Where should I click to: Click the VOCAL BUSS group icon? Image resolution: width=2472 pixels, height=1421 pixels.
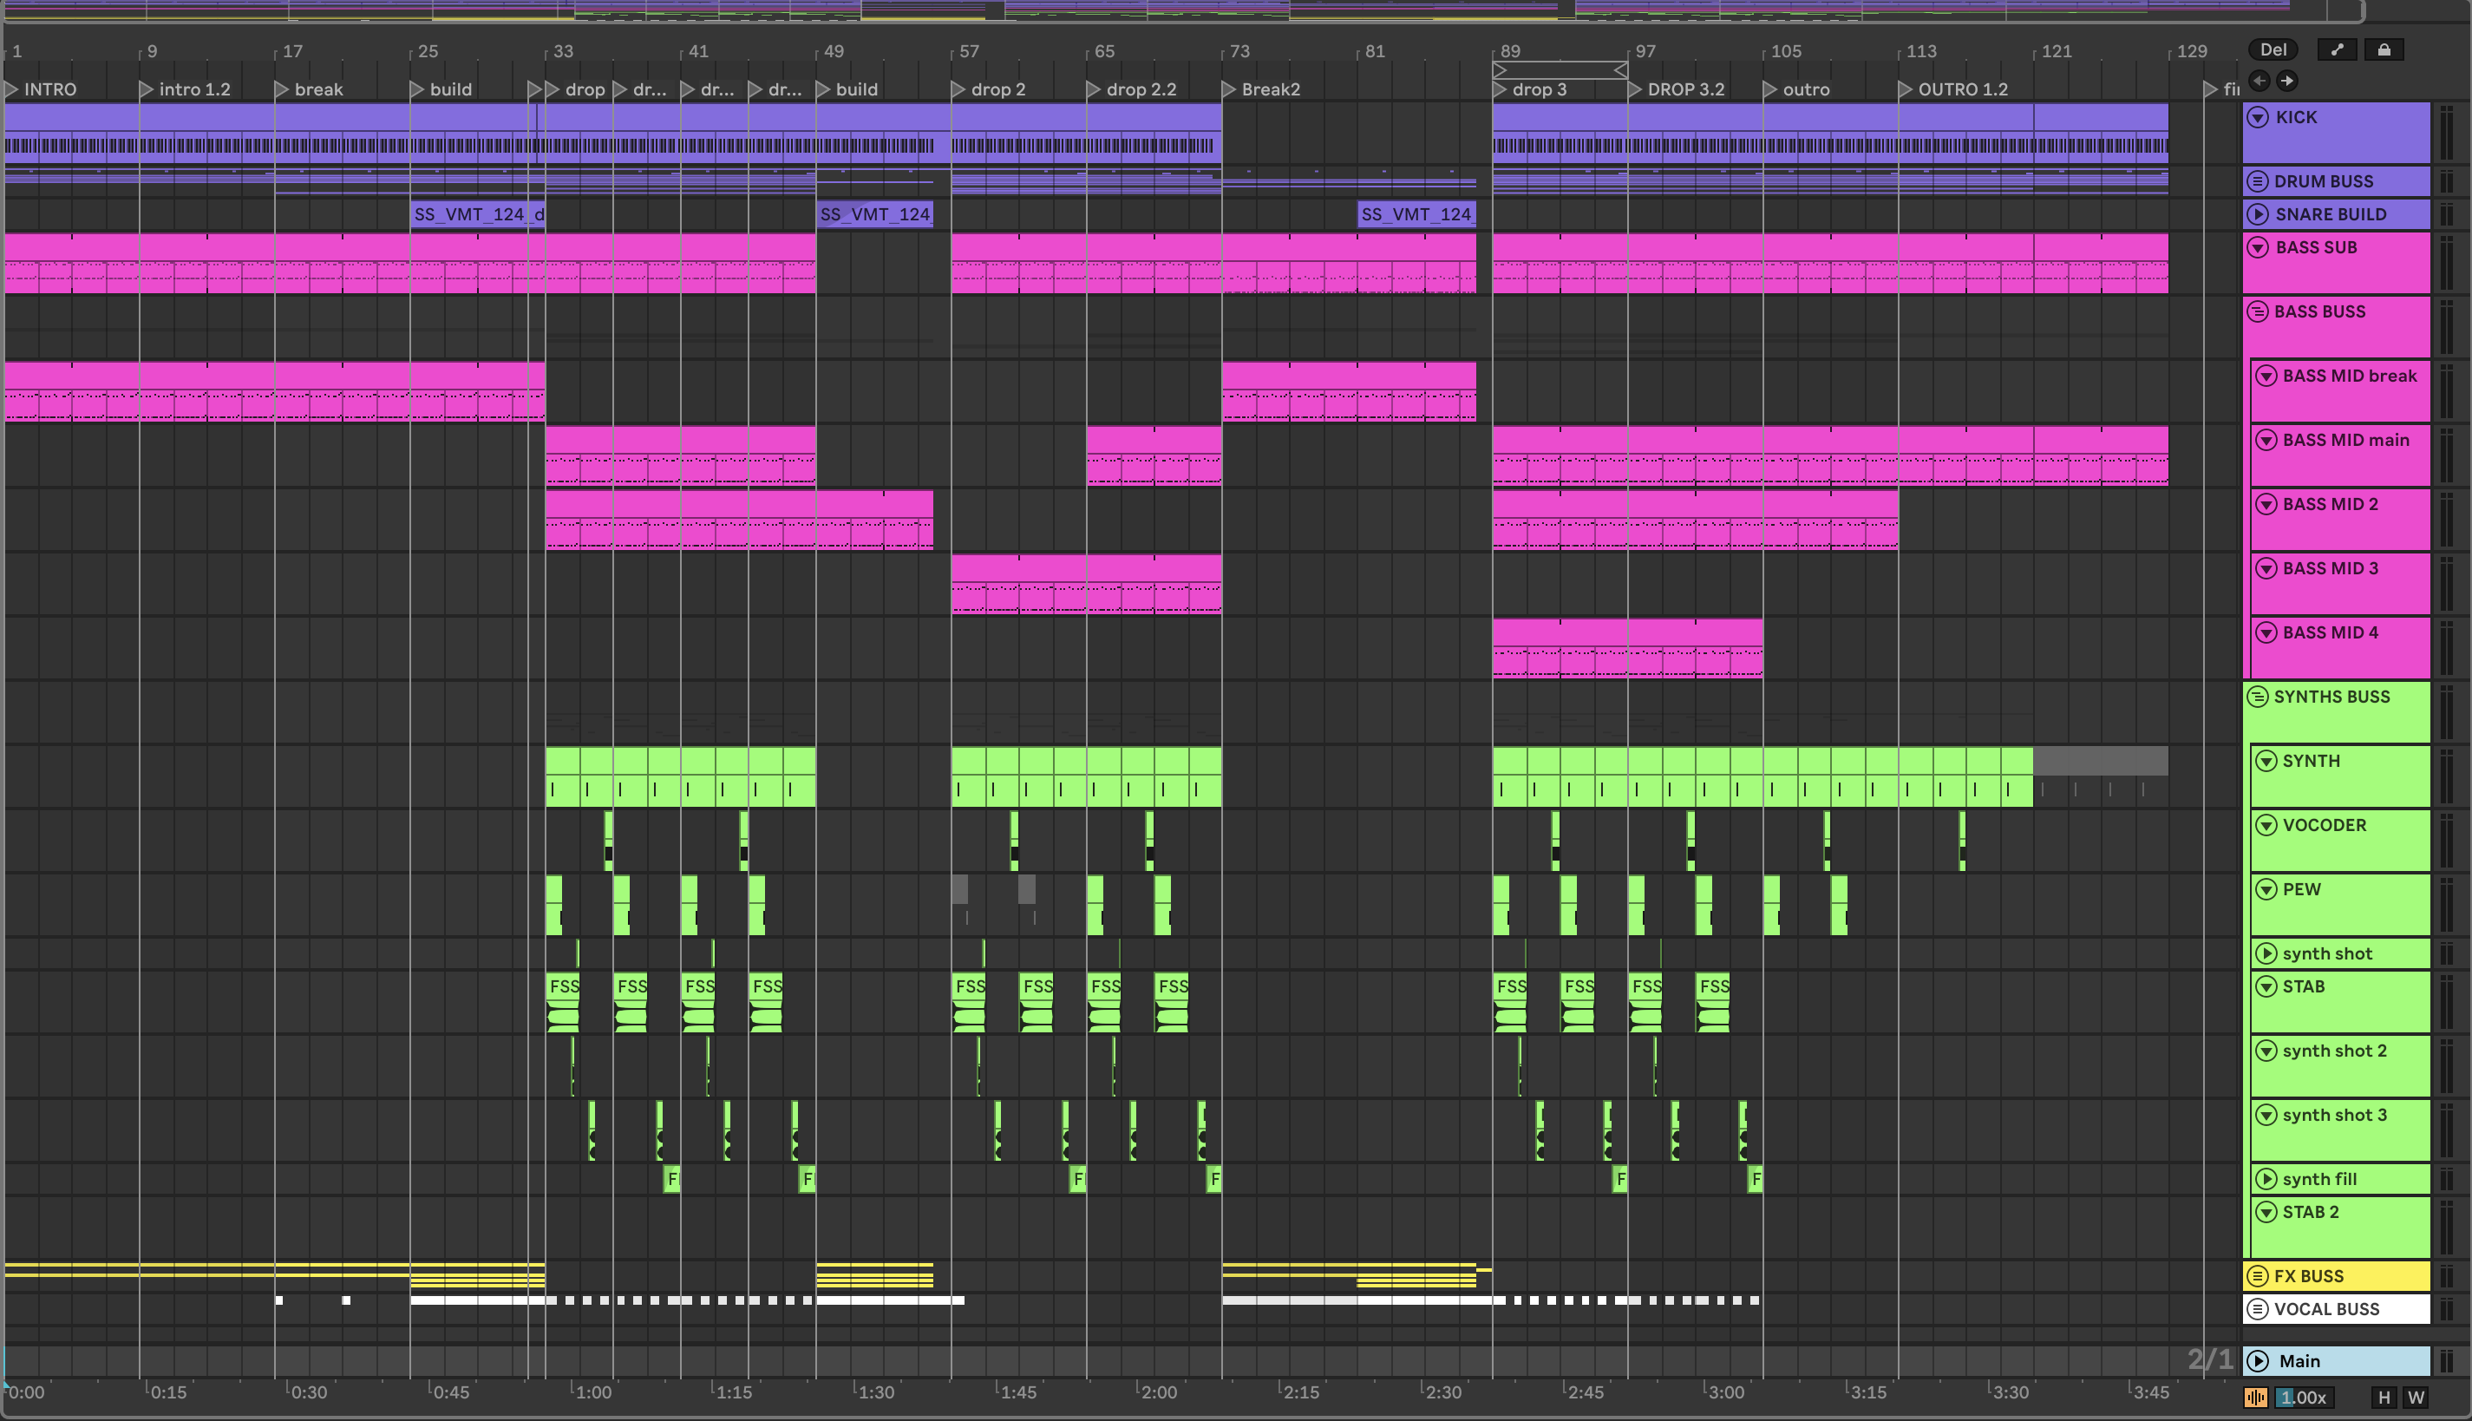tap(2258, 1309)
